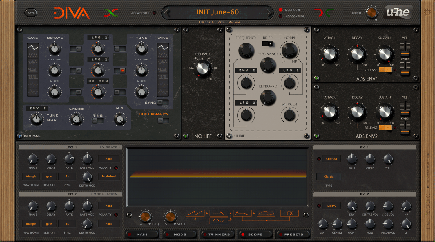Click the green redo arrow left of the OUTPUT label
Screen dimensions: 435x242
(329, 13)
